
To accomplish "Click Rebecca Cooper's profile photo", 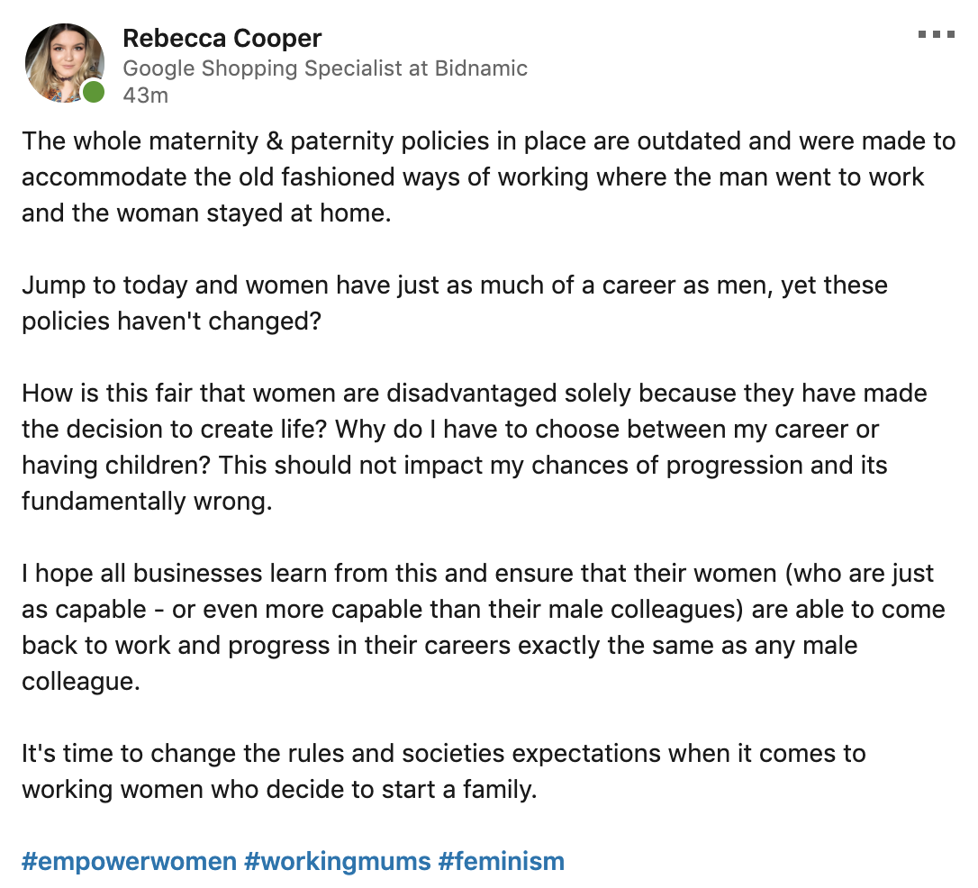I will [63, 60].
